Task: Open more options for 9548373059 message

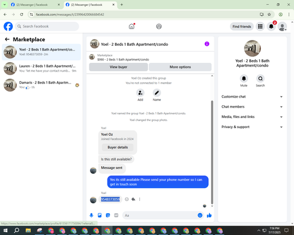Action: pyautogui.click(x=139, y=199)
